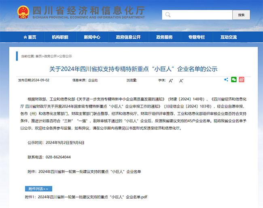Select 政务服务 in the navigation bar
The width and height of the screenshot is (263, 208).
pos(164,37)
